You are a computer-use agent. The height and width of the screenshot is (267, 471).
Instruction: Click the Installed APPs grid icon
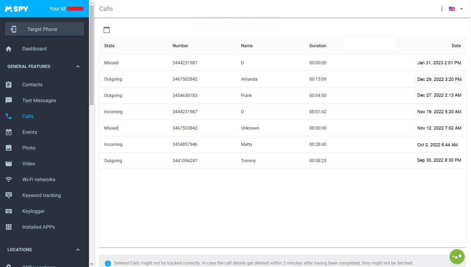click(8, 227)
